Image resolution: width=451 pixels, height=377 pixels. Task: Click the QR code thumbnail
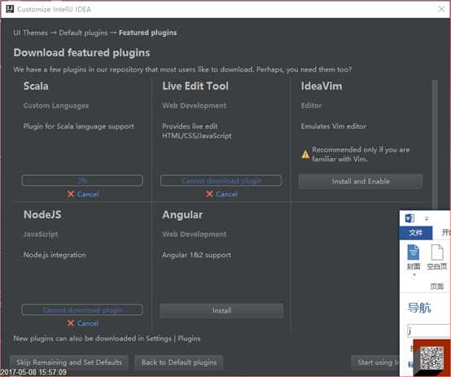(x=431, y=357)
